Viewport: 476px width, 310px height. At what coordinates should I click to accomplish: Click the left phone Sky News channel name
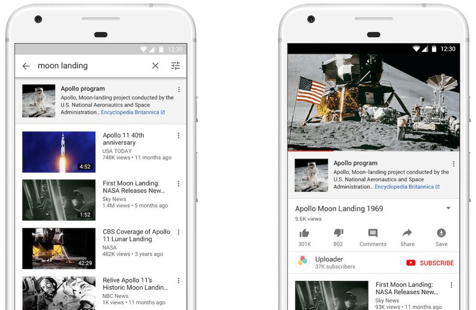[114, 199]
